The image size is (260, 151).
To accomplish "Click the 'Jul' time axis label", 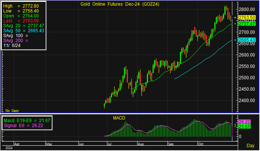I will tap(110, 144).
